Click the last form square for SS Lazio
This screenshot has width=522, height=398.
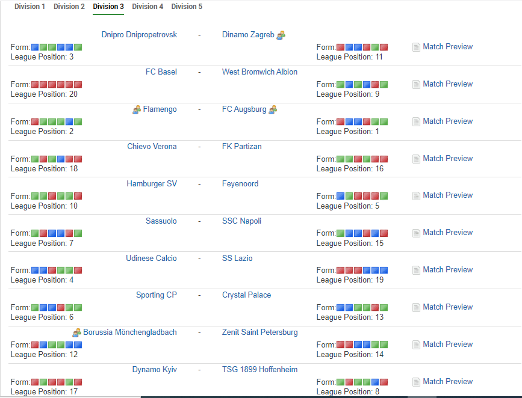click(384, 271)
